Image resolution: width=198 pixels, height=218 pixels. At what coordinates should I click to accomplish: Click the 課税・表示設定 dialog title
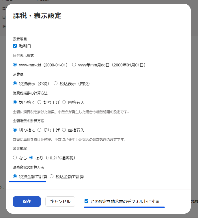37,16
